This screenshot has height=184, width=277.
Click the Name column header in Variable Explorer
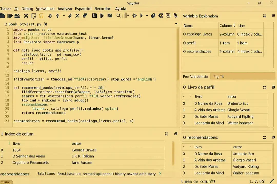pos(188,26)
